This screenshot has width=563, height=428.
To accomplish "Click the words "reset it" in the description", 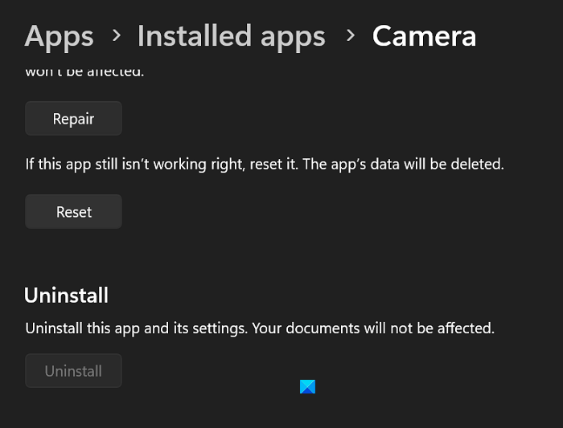I will (274, 165).
